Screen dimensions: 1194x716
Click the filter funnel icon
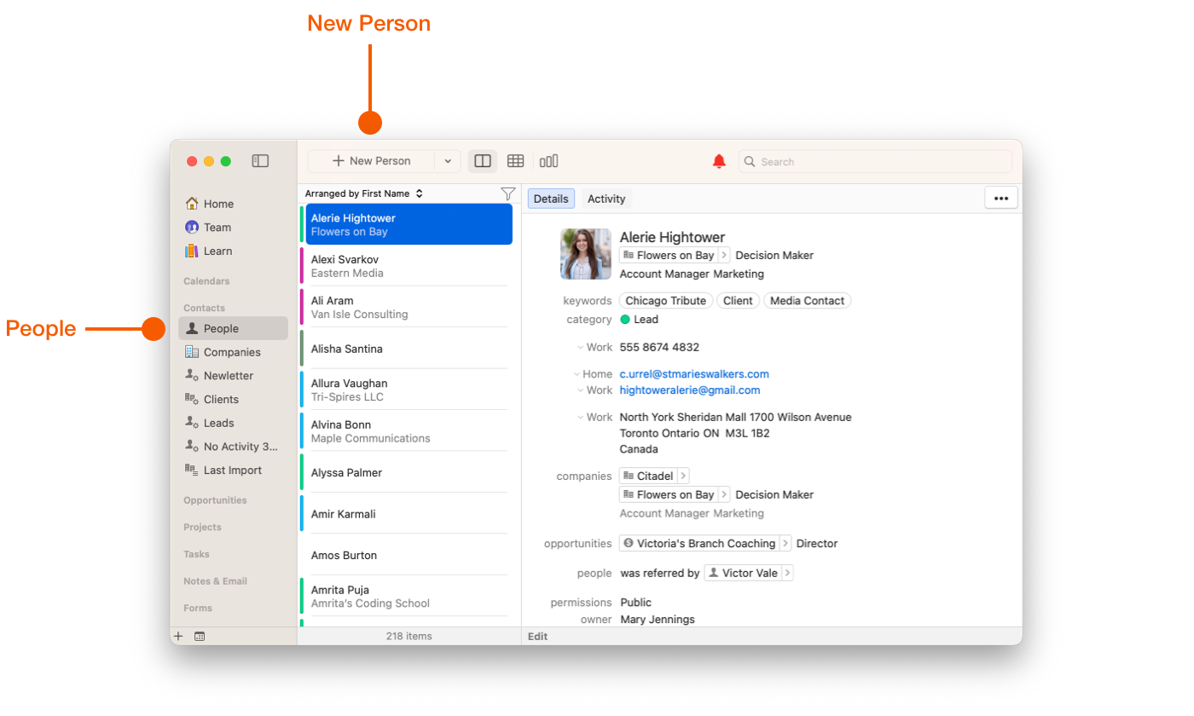click(x=507, y=194)
